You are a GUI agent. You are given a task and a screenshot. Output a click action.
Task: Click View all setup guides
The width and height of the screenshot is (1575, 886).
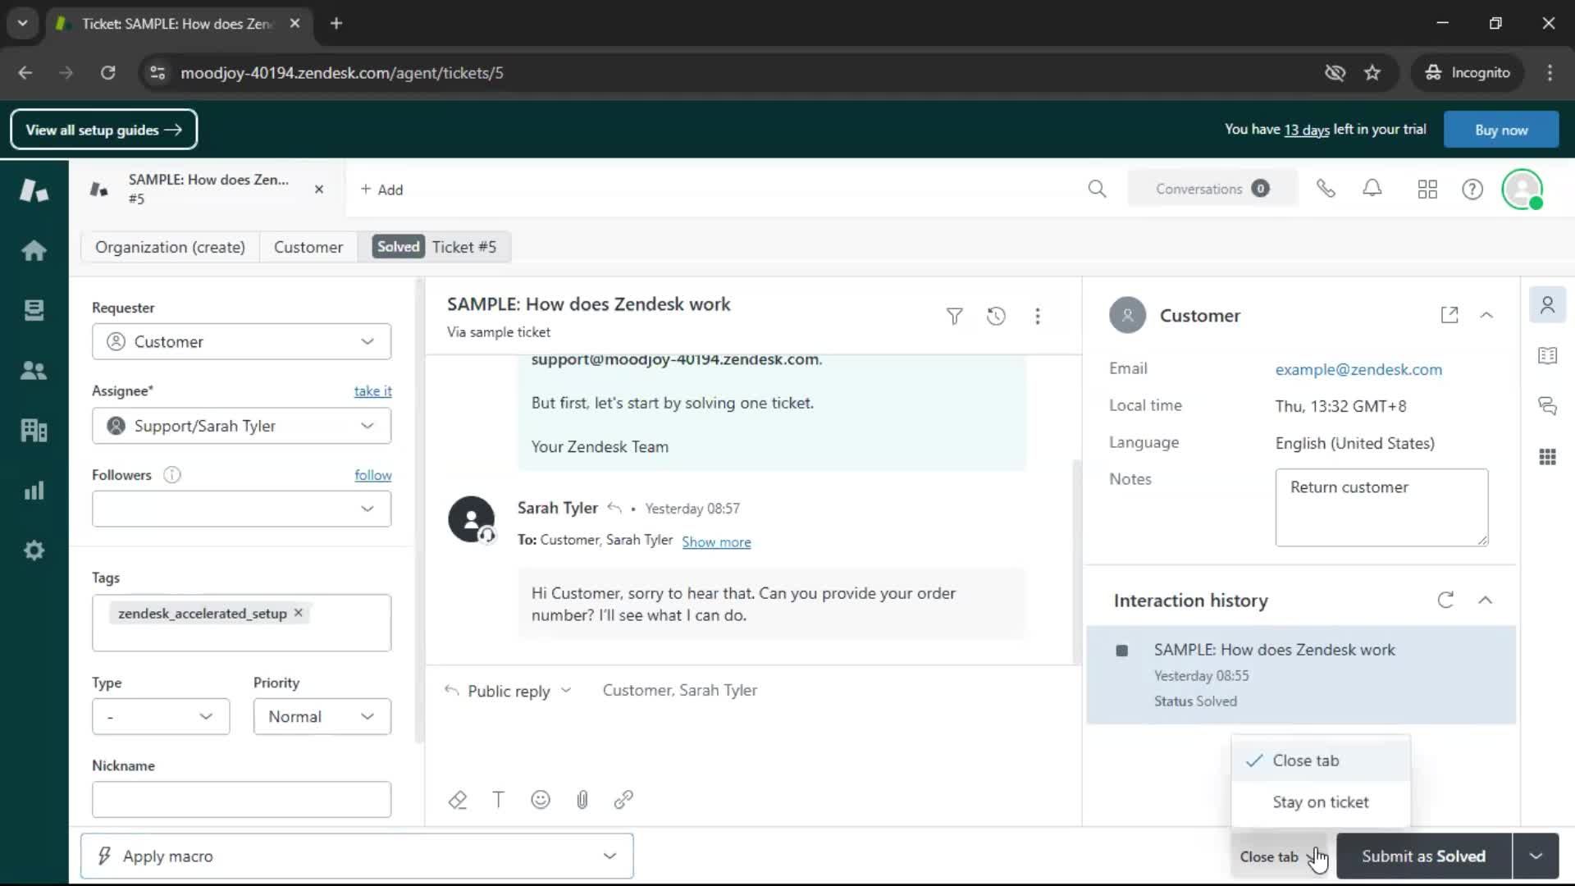pos(103,130)
